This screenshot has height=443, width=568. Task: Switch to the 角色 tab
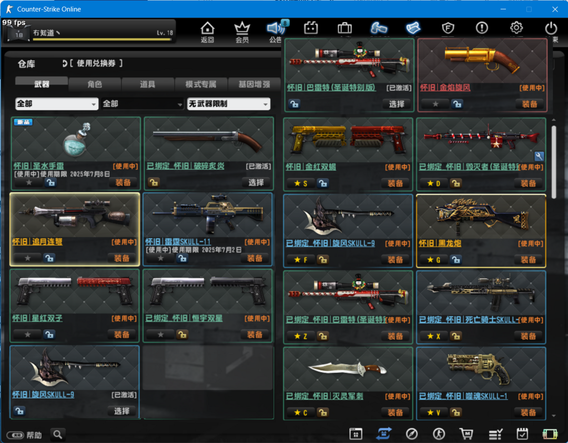(95, 84)
